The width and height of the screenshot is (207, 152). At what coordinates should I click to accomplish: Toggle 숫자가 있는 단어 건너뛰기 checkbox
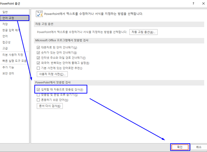[38, 53]
